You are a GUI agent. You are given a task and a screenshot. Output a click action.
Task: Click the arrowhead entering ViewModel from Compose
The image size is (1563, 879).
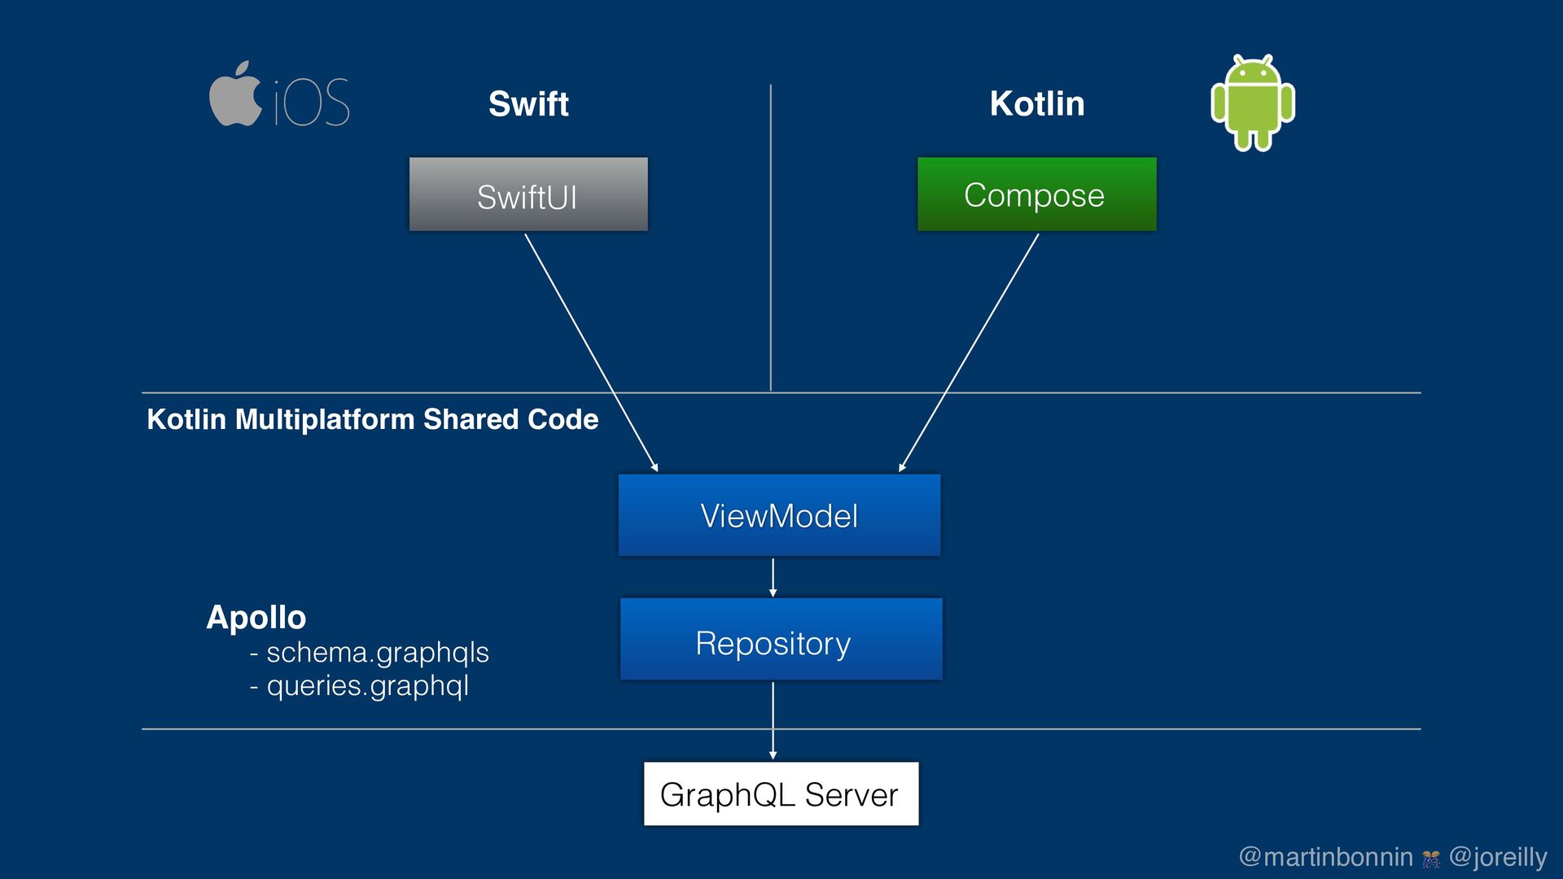tap(902, 467)
